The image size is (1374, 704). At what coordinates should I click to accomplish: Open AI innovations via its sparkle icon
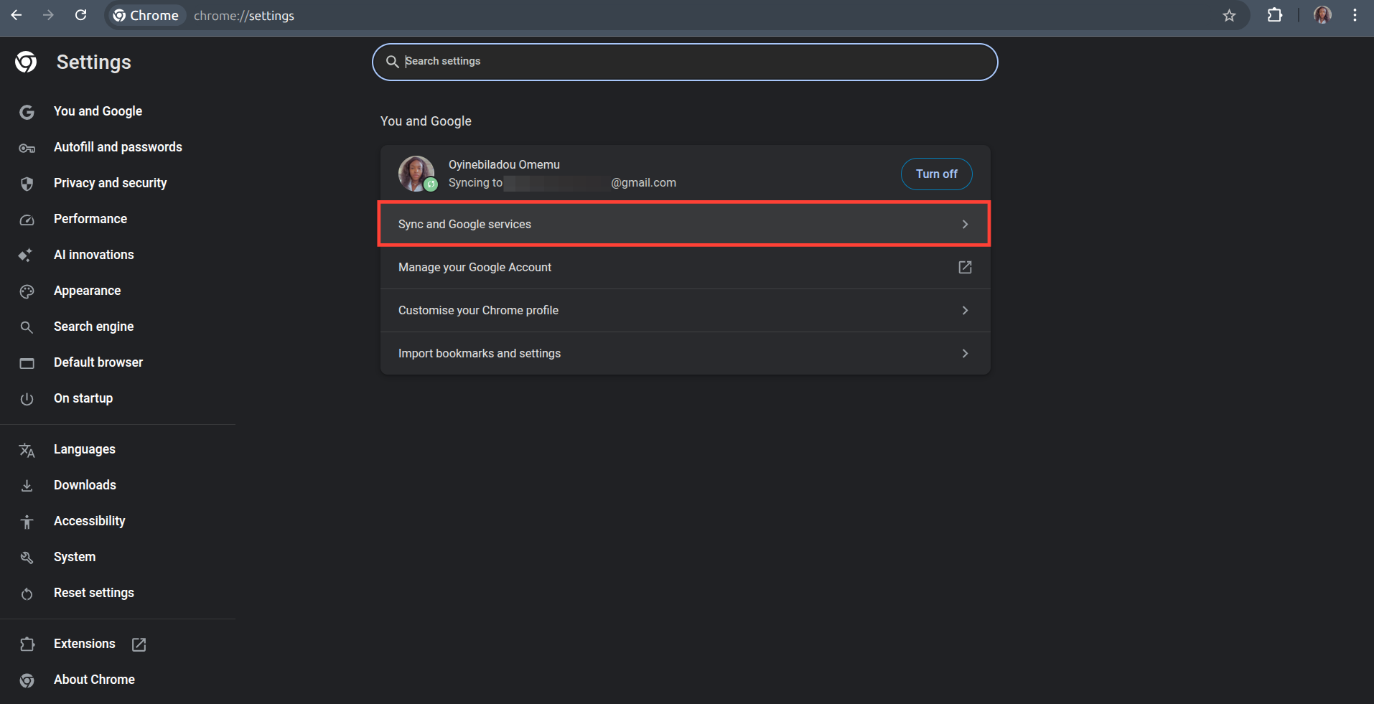coord(27,255)
